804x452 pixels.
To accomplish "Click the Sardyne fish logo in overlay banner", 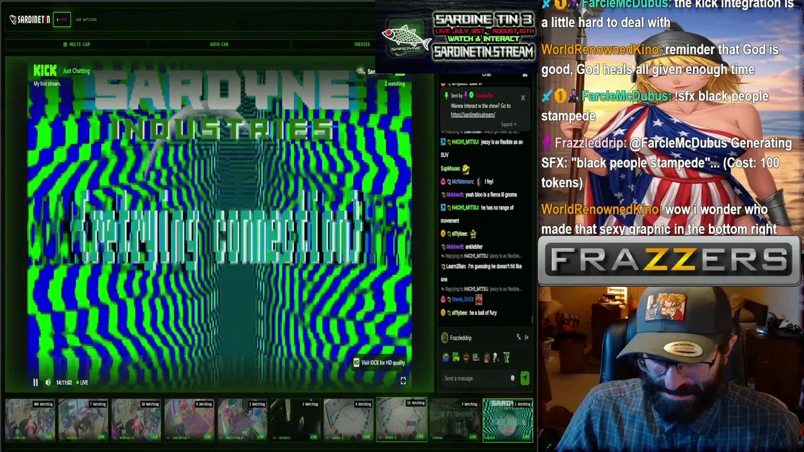I will (407, 40).
